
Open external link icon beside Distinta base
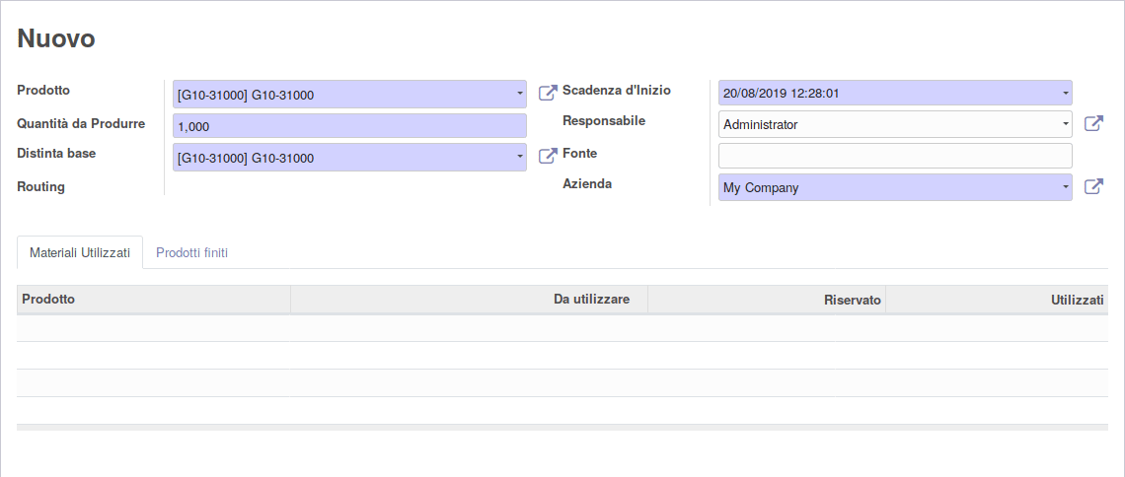(548, 156)
